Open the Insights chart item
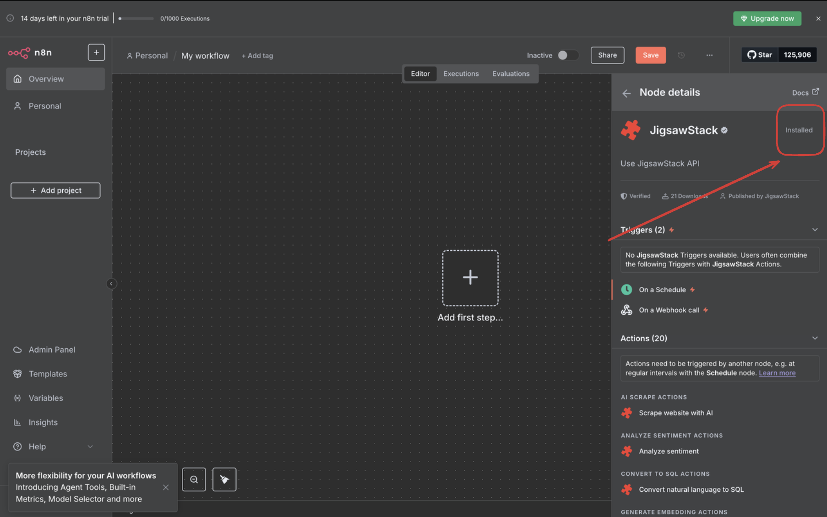Screen dimensions: 827x517 tap(55, 422)
